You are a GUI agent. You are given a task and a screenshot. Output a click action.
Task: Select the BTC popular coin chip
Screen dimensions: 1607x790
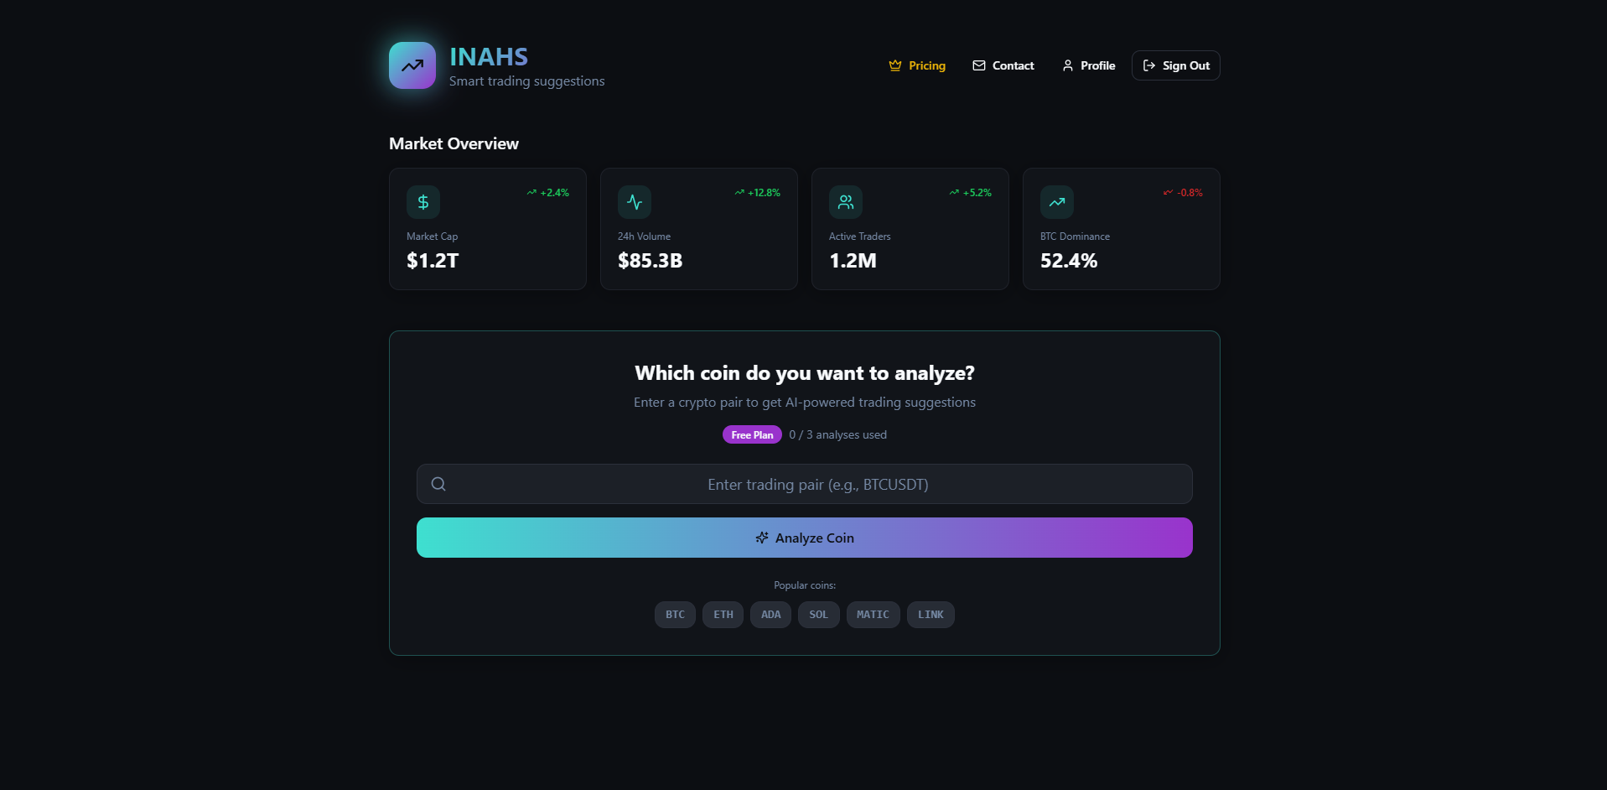[674, 615]
